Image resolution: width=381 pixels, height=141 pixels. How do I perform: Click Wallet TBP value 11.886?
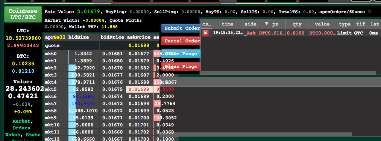coord(110,27)
